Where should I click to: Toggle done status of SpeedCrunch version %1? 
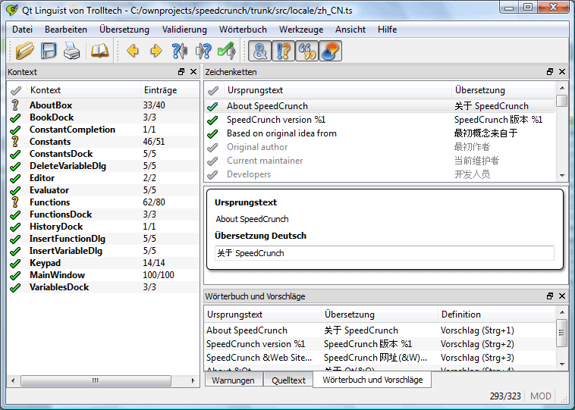click(212, 120)
